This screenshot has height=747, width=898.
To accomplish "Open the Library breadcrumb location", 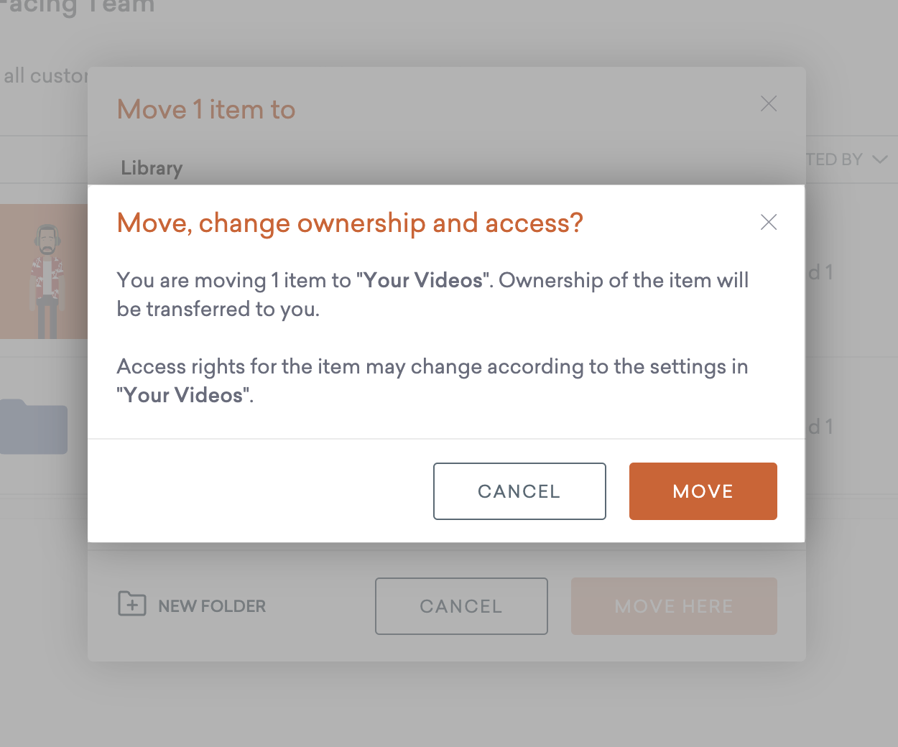I will tap(152, 168).
